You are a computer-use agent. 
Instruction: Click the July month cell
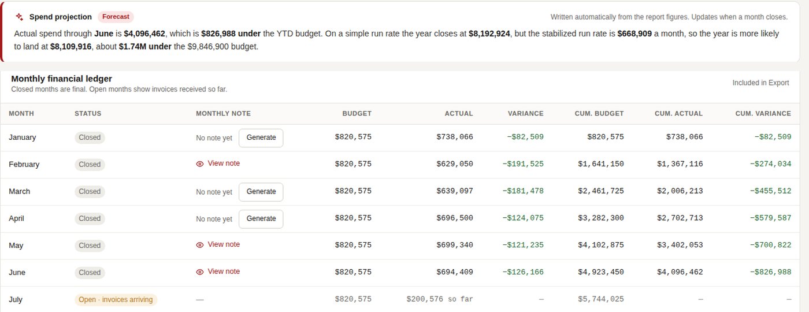click(x=16, y=299)
